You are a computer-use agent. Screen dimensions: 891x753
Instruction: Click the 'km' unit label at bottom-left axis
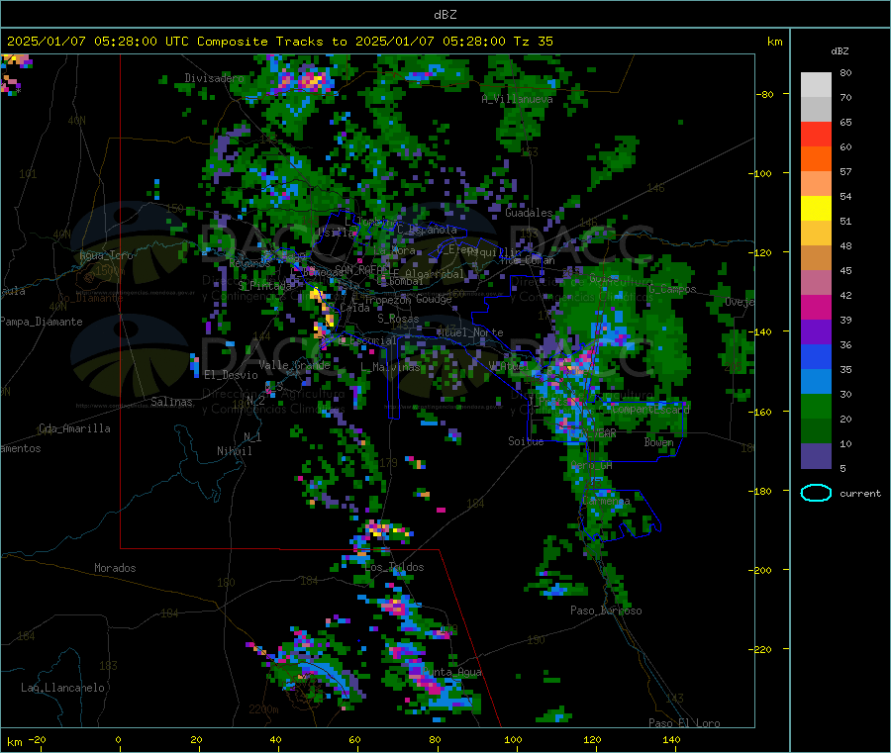coord(14,742)
